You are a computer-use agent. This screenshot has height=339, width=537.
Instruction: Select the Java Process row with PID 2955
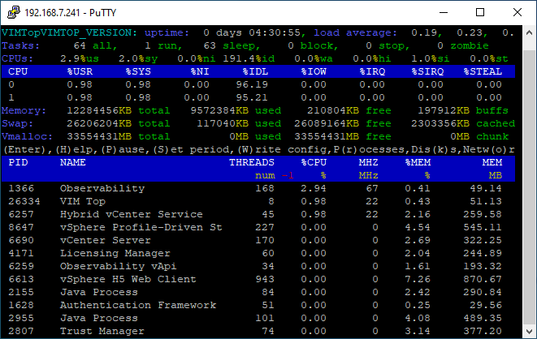[258, 318]
